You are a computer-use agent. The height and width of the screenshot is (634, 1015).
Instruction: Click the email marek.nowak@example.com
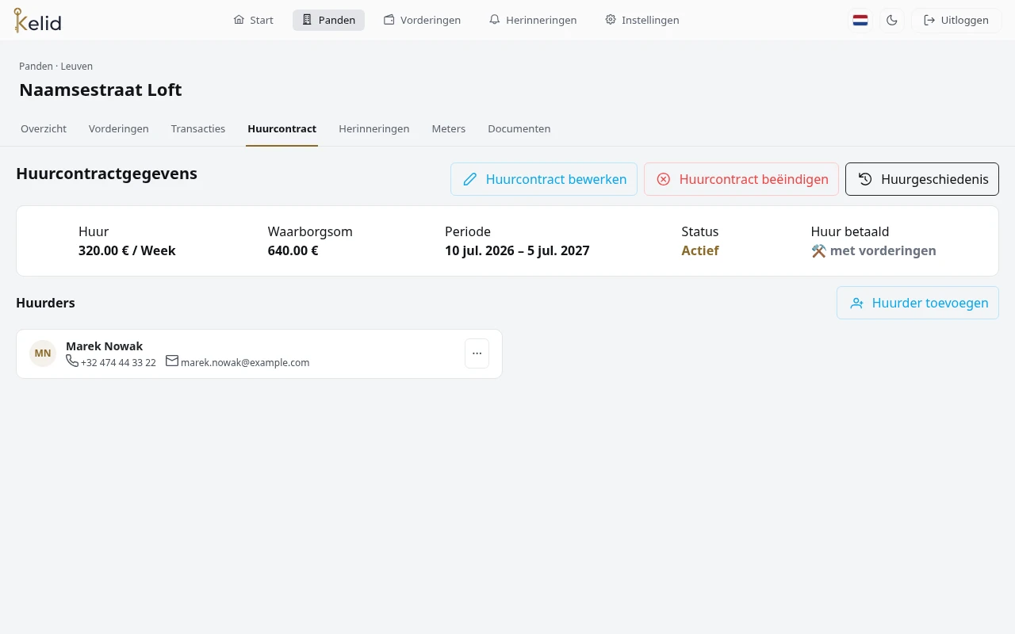pos(245,362)
